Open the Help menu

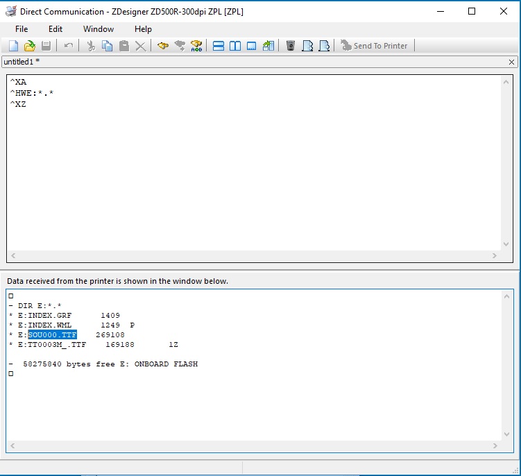tap(143, 29)
